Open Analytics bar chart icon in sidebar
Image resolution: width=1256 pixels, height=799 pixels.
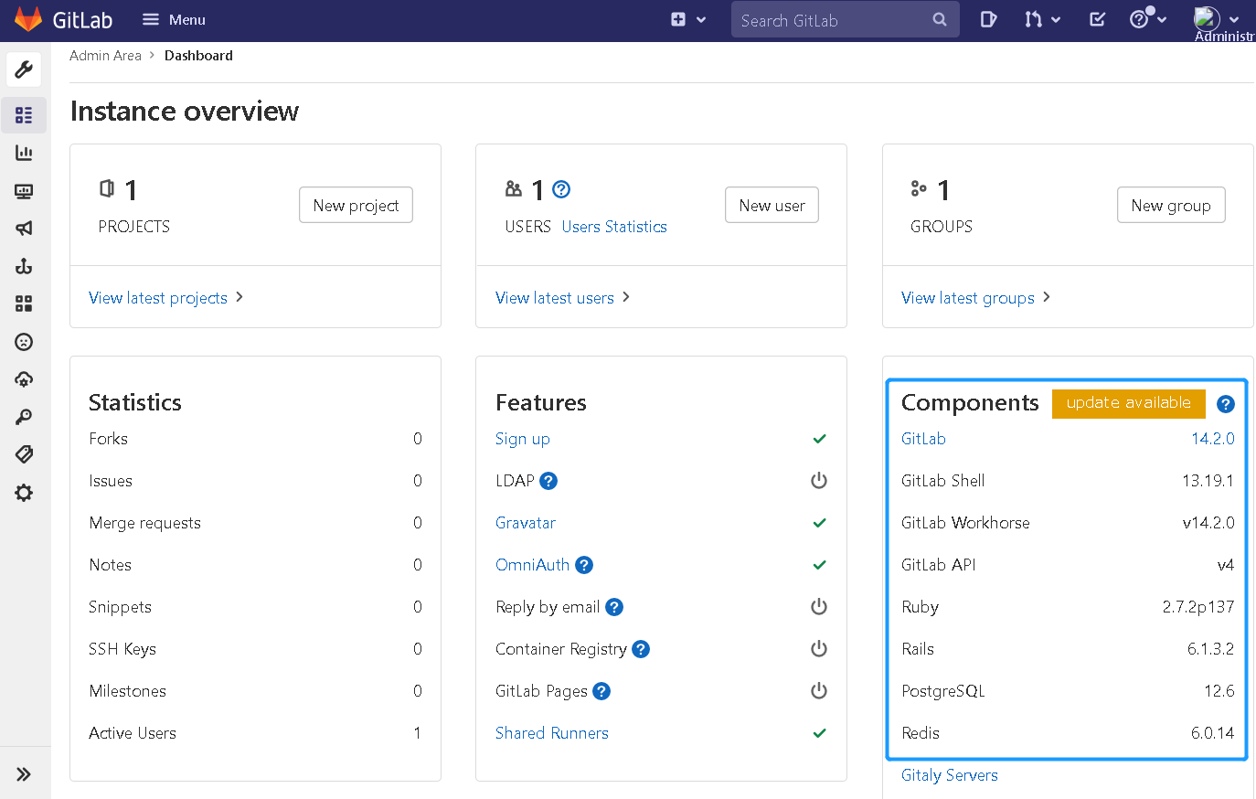pyautogui.click(x=24, y=153)
